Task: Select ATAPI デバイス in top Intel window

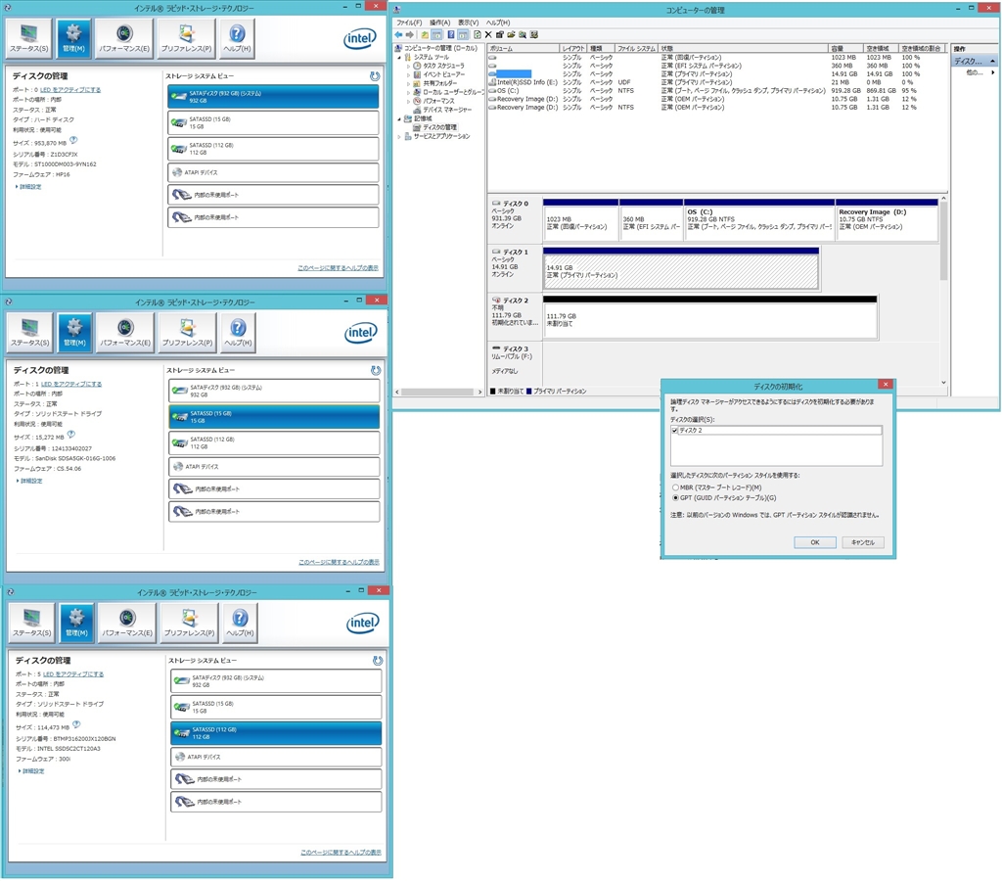Action: pos(273,172)
